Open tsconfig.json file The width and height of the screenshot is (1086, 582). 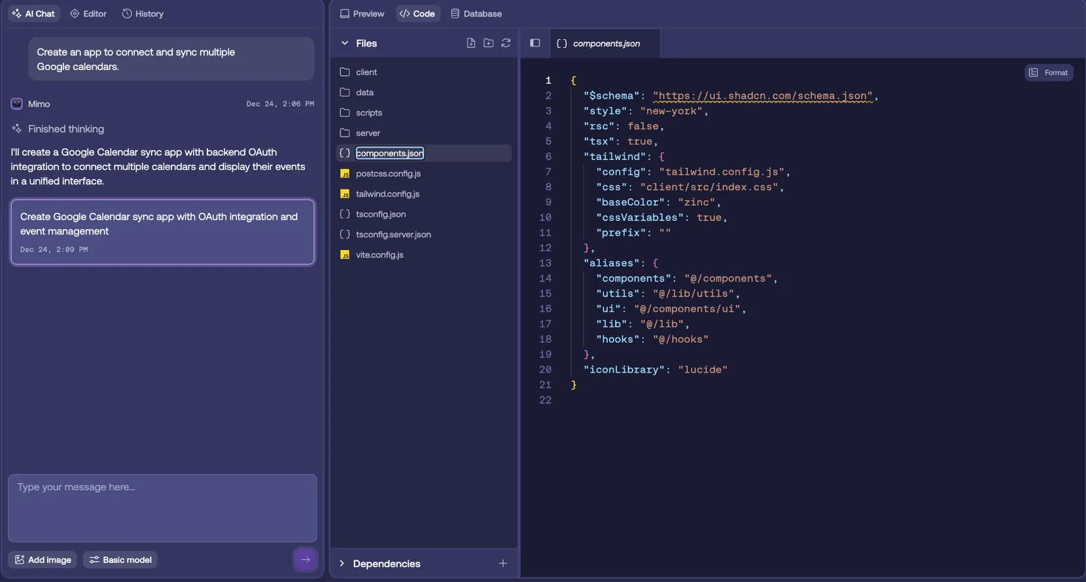(x=424, y=214)
